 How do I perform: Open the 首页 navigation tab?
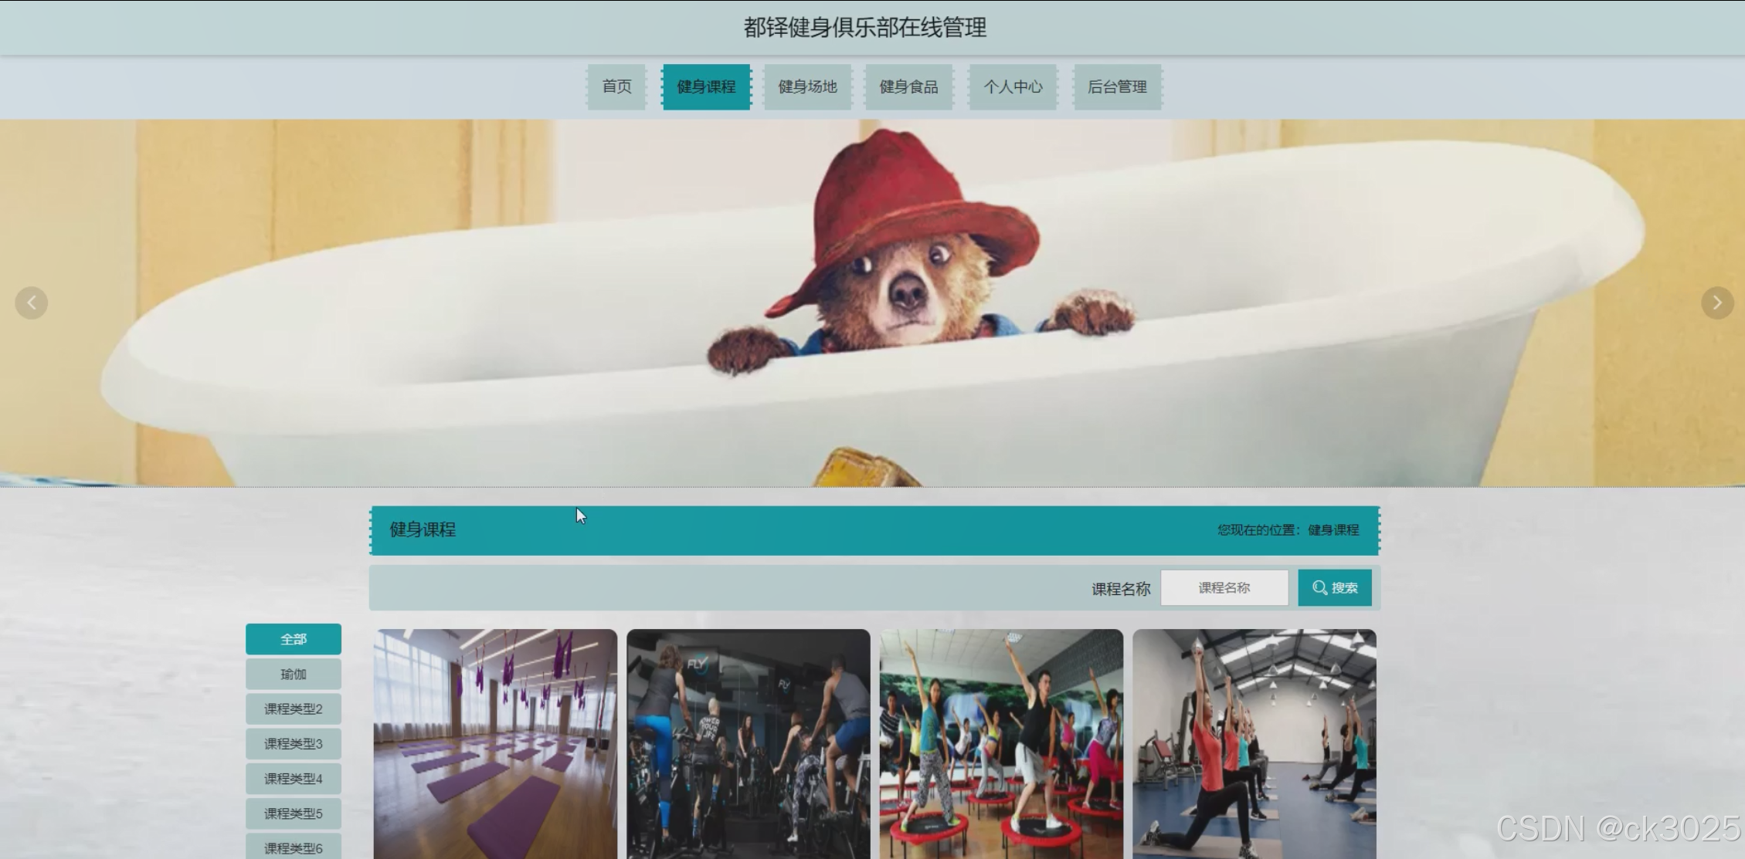point(616,86)
